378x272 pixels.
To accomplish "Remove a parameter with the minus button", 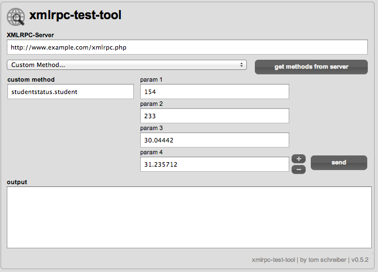I will tap(298, 170).
